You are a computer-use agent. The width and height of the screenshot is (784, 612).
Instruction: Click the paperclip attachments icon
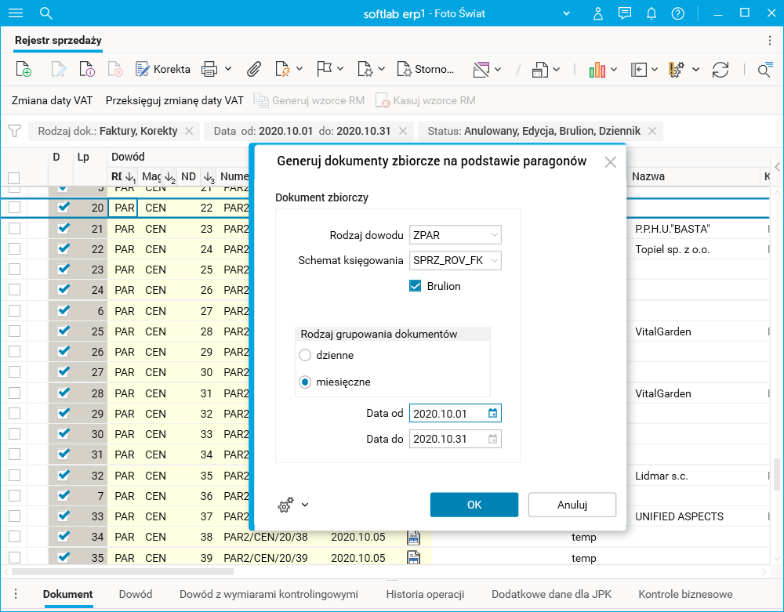[253, 70]
